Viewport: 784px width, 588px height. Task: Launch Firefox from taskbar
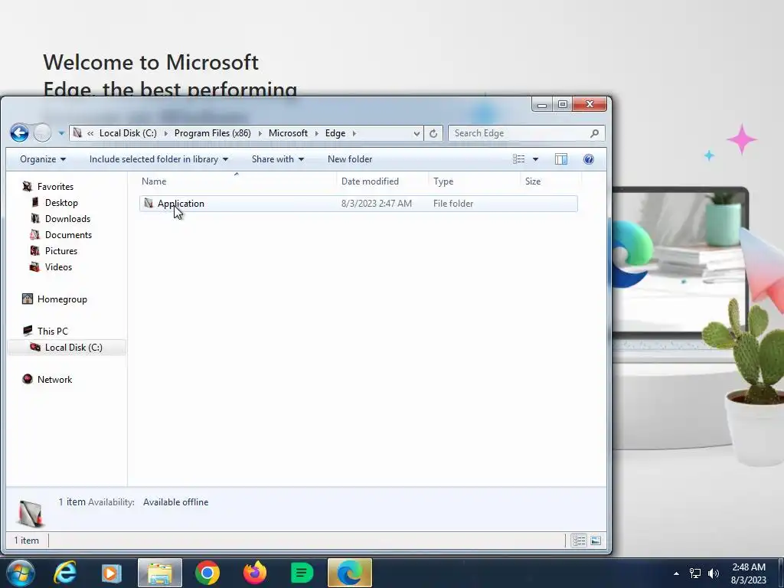(x=255, y=573)
